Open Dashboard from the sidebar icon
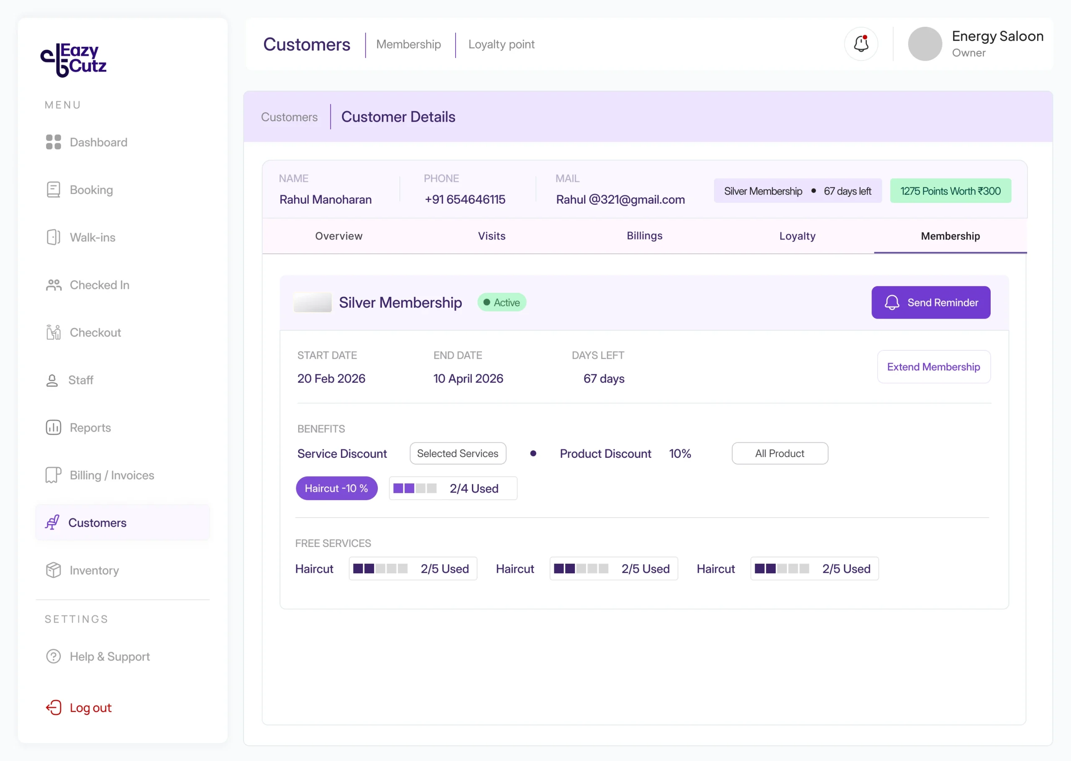The width and height of the screenshot is (1071, 761). [x=54, y=142]
